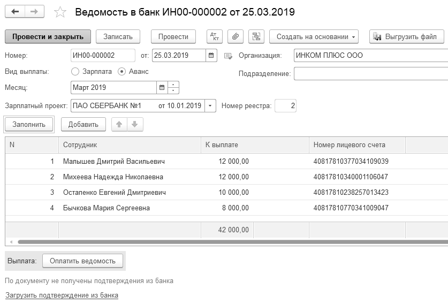Open attached files paperclip icon
The height and width of the screenshot is (304, 448).
(236, 36)
